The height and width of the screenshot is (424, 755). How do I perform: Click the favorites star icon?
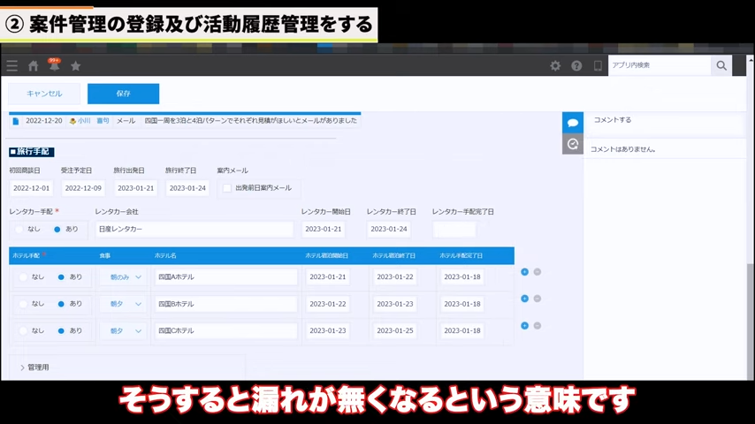pos(76,66)
